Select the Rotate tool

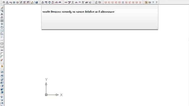point(2,27)
